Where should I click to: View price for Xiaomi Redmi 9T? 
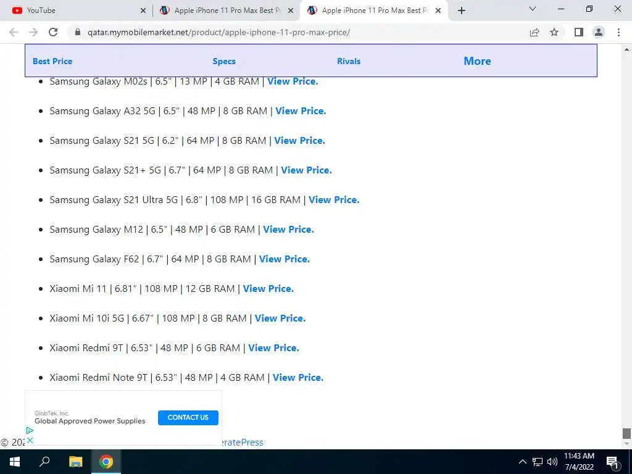[x=273, y=348]
